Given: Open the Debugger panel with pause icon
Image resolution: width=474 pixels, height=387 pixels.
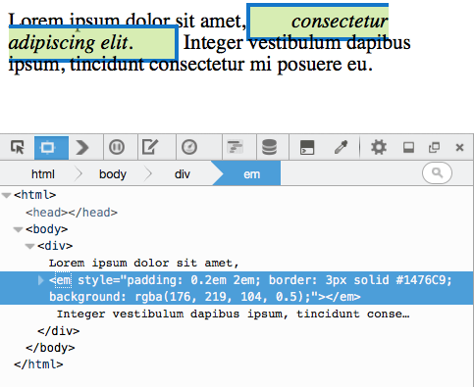Looking at the screenshot, I should click(117, 147).
